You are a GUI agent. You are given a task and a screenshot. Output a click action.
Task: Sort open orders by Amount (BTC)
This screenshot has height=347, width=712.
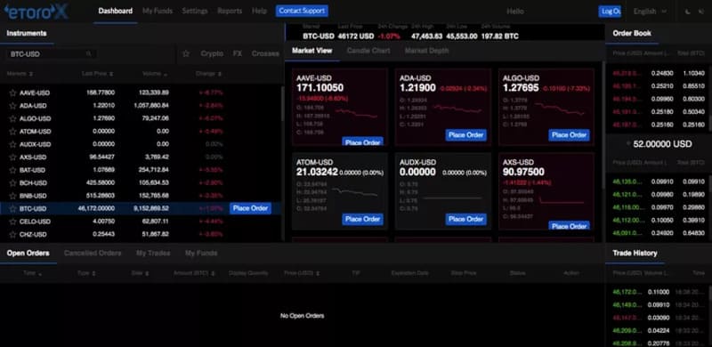194,273
